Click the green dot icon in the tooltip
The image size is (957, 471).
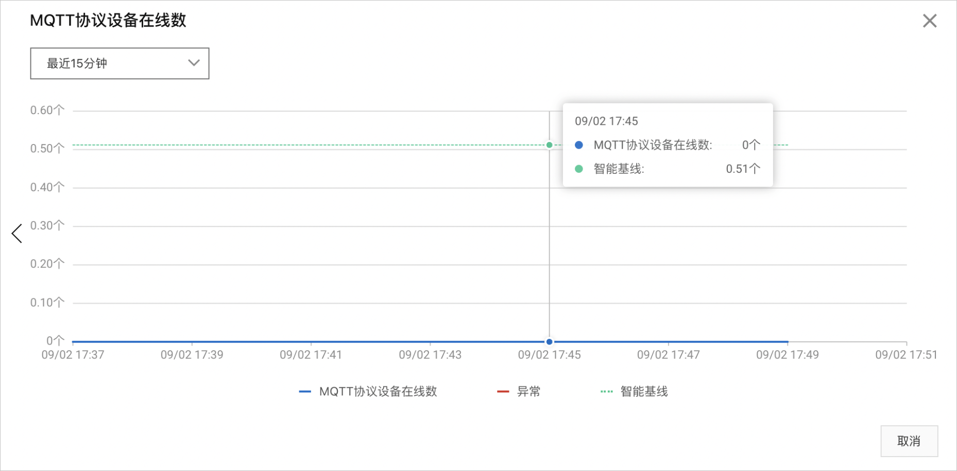pos(579,169)
